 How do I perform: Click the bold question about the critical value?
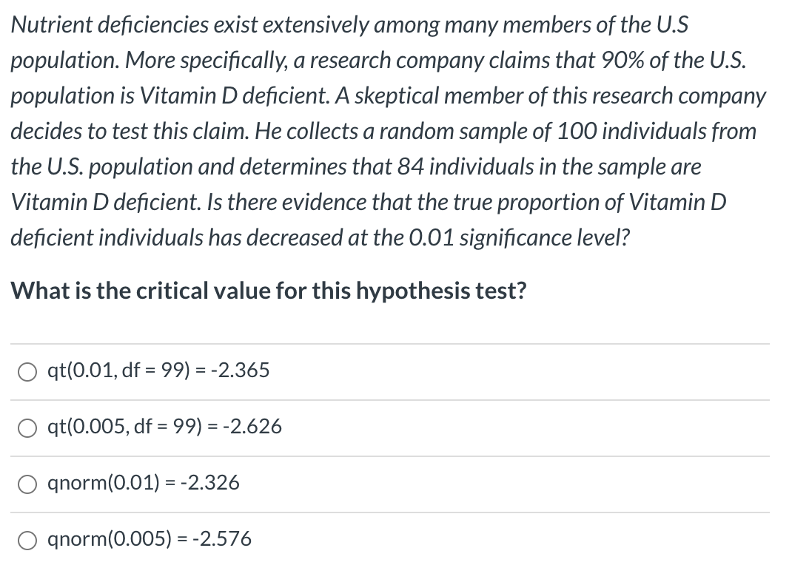[269, 291]
